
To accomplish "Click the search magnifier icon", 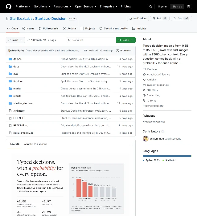I will coord(150,6).
